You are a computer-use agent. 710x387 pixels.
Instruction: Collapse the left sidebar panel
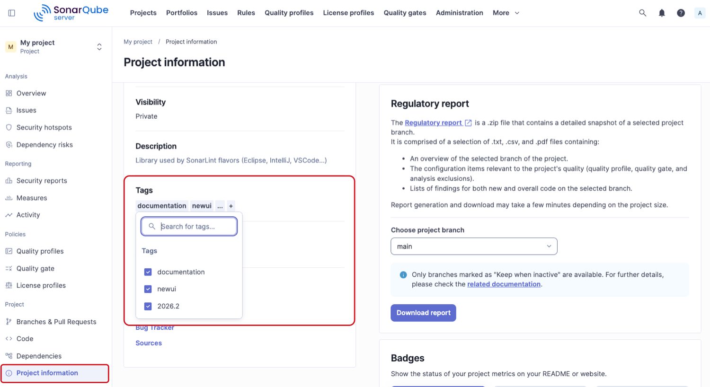[x=11, y=13]
